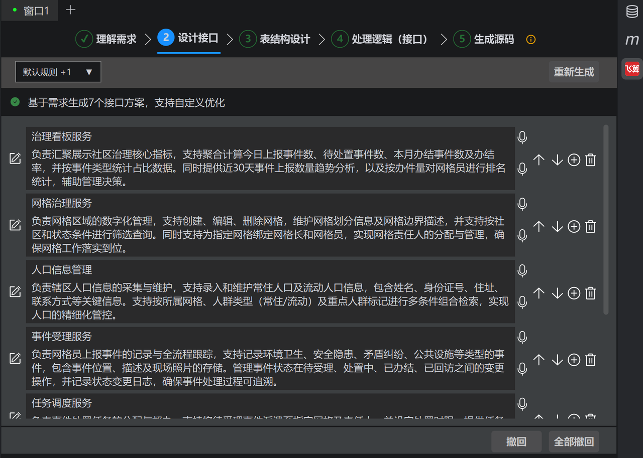Move 网格治理服务 card up
The height and width of the screenshot is (458, 643).
(539, 226)
